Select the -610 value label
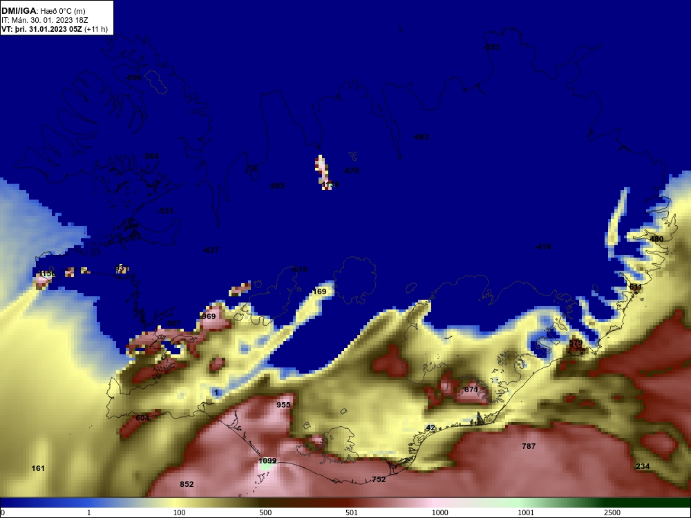Viewport: 691px width, 518px height. pyautogui.click(x=300, y=269)
